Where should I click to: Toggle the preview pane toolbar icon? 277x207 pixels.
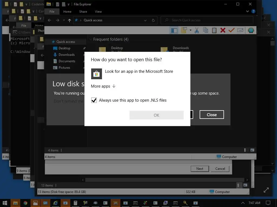[174, 30]
